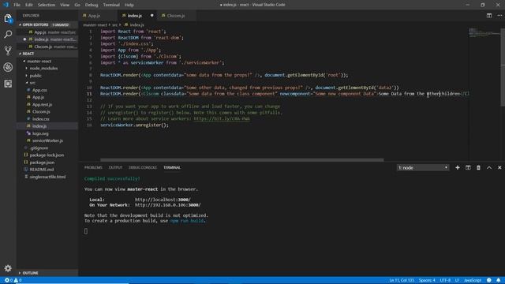
Task: Open the Help menu
Action: [129, 5]
